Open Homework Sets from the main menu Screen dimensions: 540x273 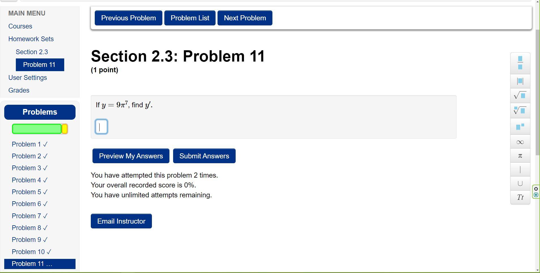click(31, 39)
